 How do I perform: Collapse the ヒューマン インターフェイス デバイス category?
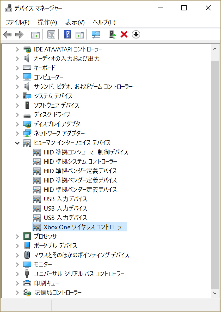point(17,143)
